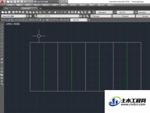Select the Multiline Text A tool
This screenshot has width=150, height=113.
pos(2,81)
